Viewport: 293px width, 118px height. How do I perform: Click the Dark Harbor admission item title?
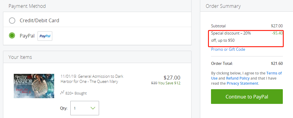[x=92, y=79]
